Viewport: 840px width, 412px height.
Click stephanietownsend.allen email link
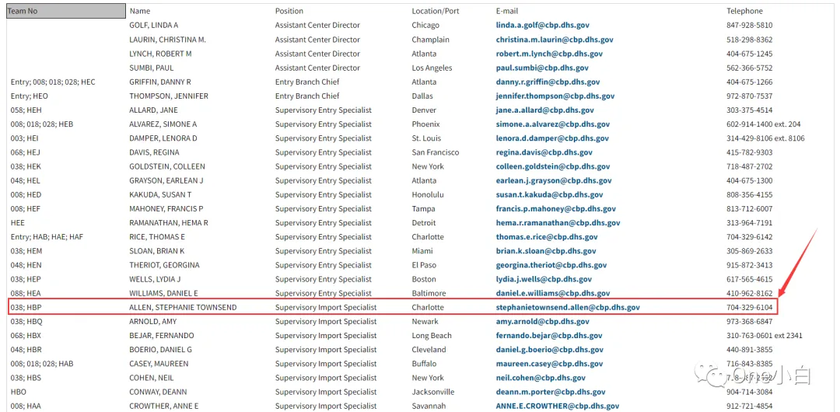click(568, 308)
